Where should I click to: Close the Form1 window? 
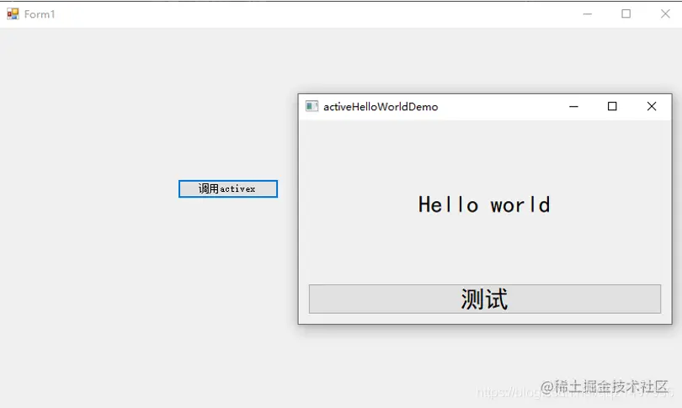click(x=665, y=14)
